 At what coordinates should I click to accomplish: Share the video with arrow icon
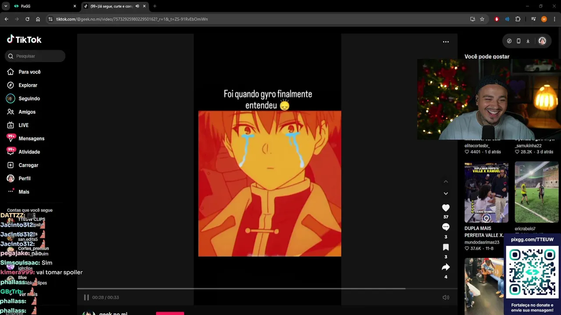[446, 267]
